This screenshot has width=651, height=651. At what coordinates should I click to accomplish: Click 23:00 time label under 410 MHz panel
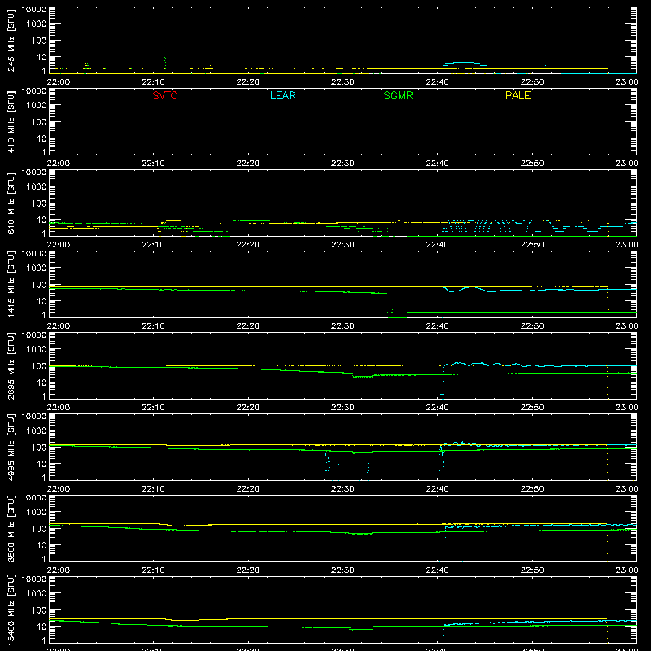[627, 164]
